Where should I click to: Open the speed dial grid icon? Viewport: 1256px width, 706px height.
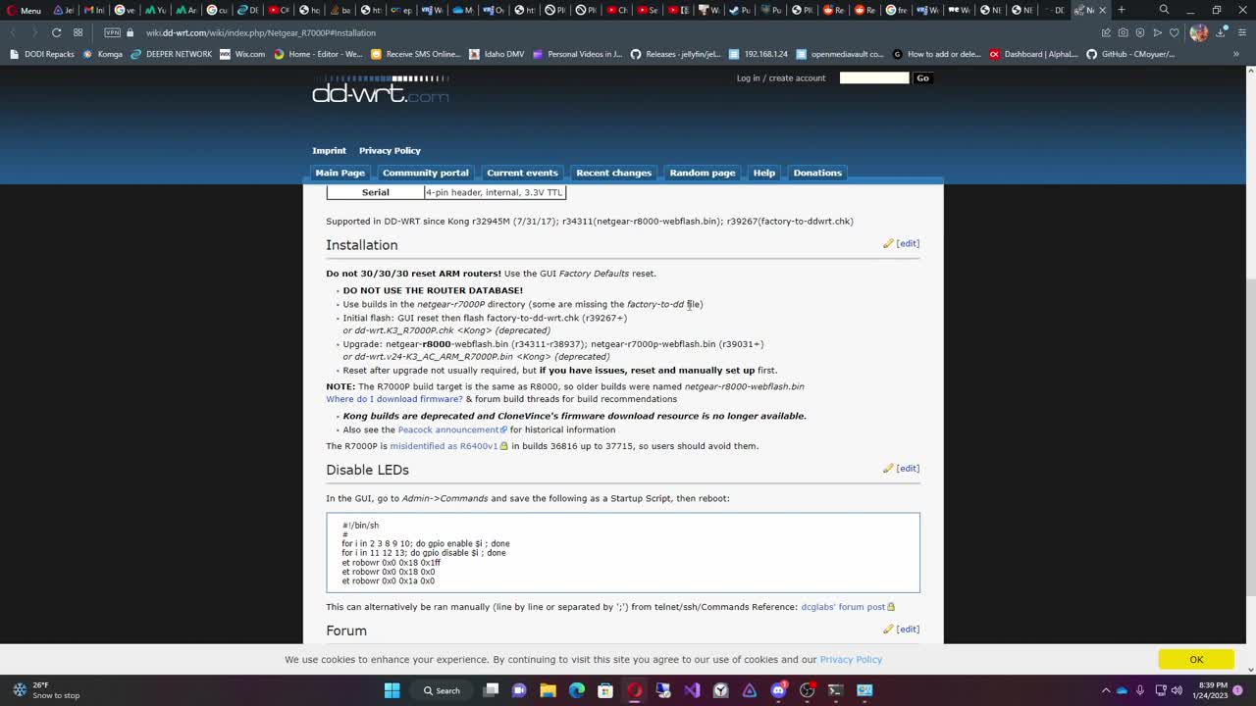[x=78, y=32]
